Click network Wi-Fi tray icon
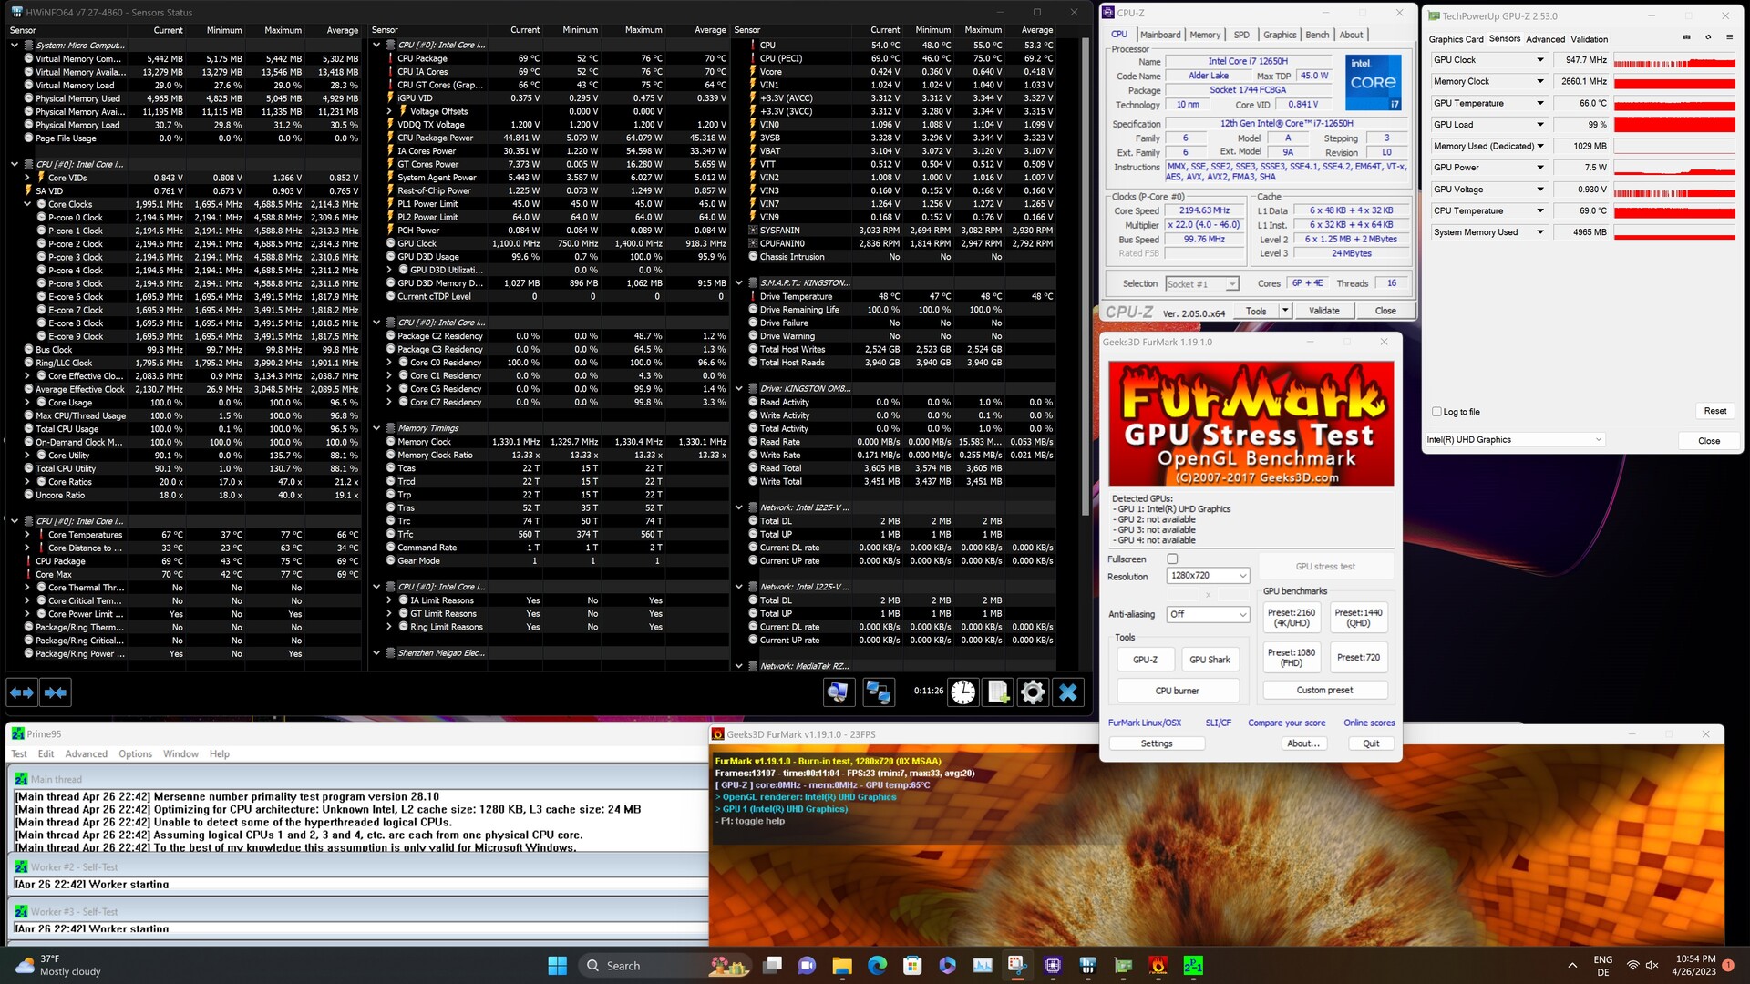Viewport: 1750px width, 984px height. pyautogui.click(x=1632, y=965)
